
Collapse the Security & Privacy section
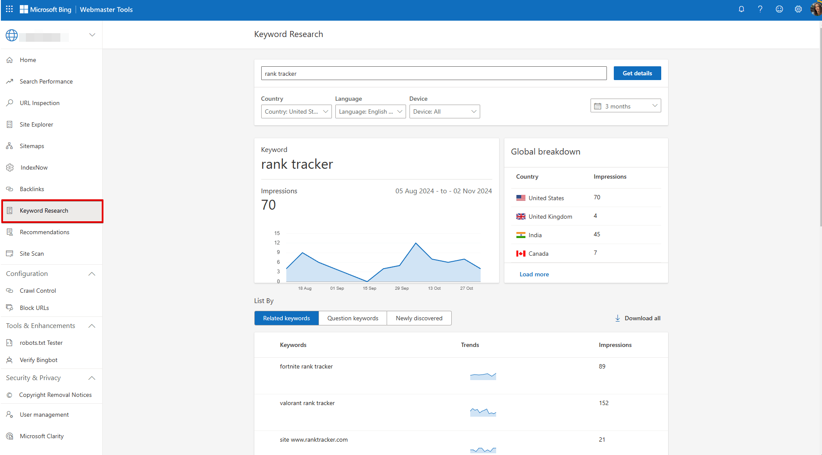(92, 378)
